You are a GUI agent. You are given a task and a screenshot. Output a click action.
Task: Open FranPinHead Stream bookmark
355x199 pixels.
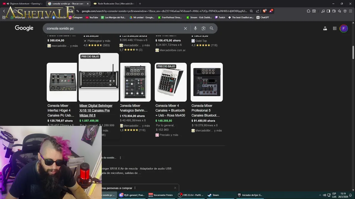pos(170,17)
